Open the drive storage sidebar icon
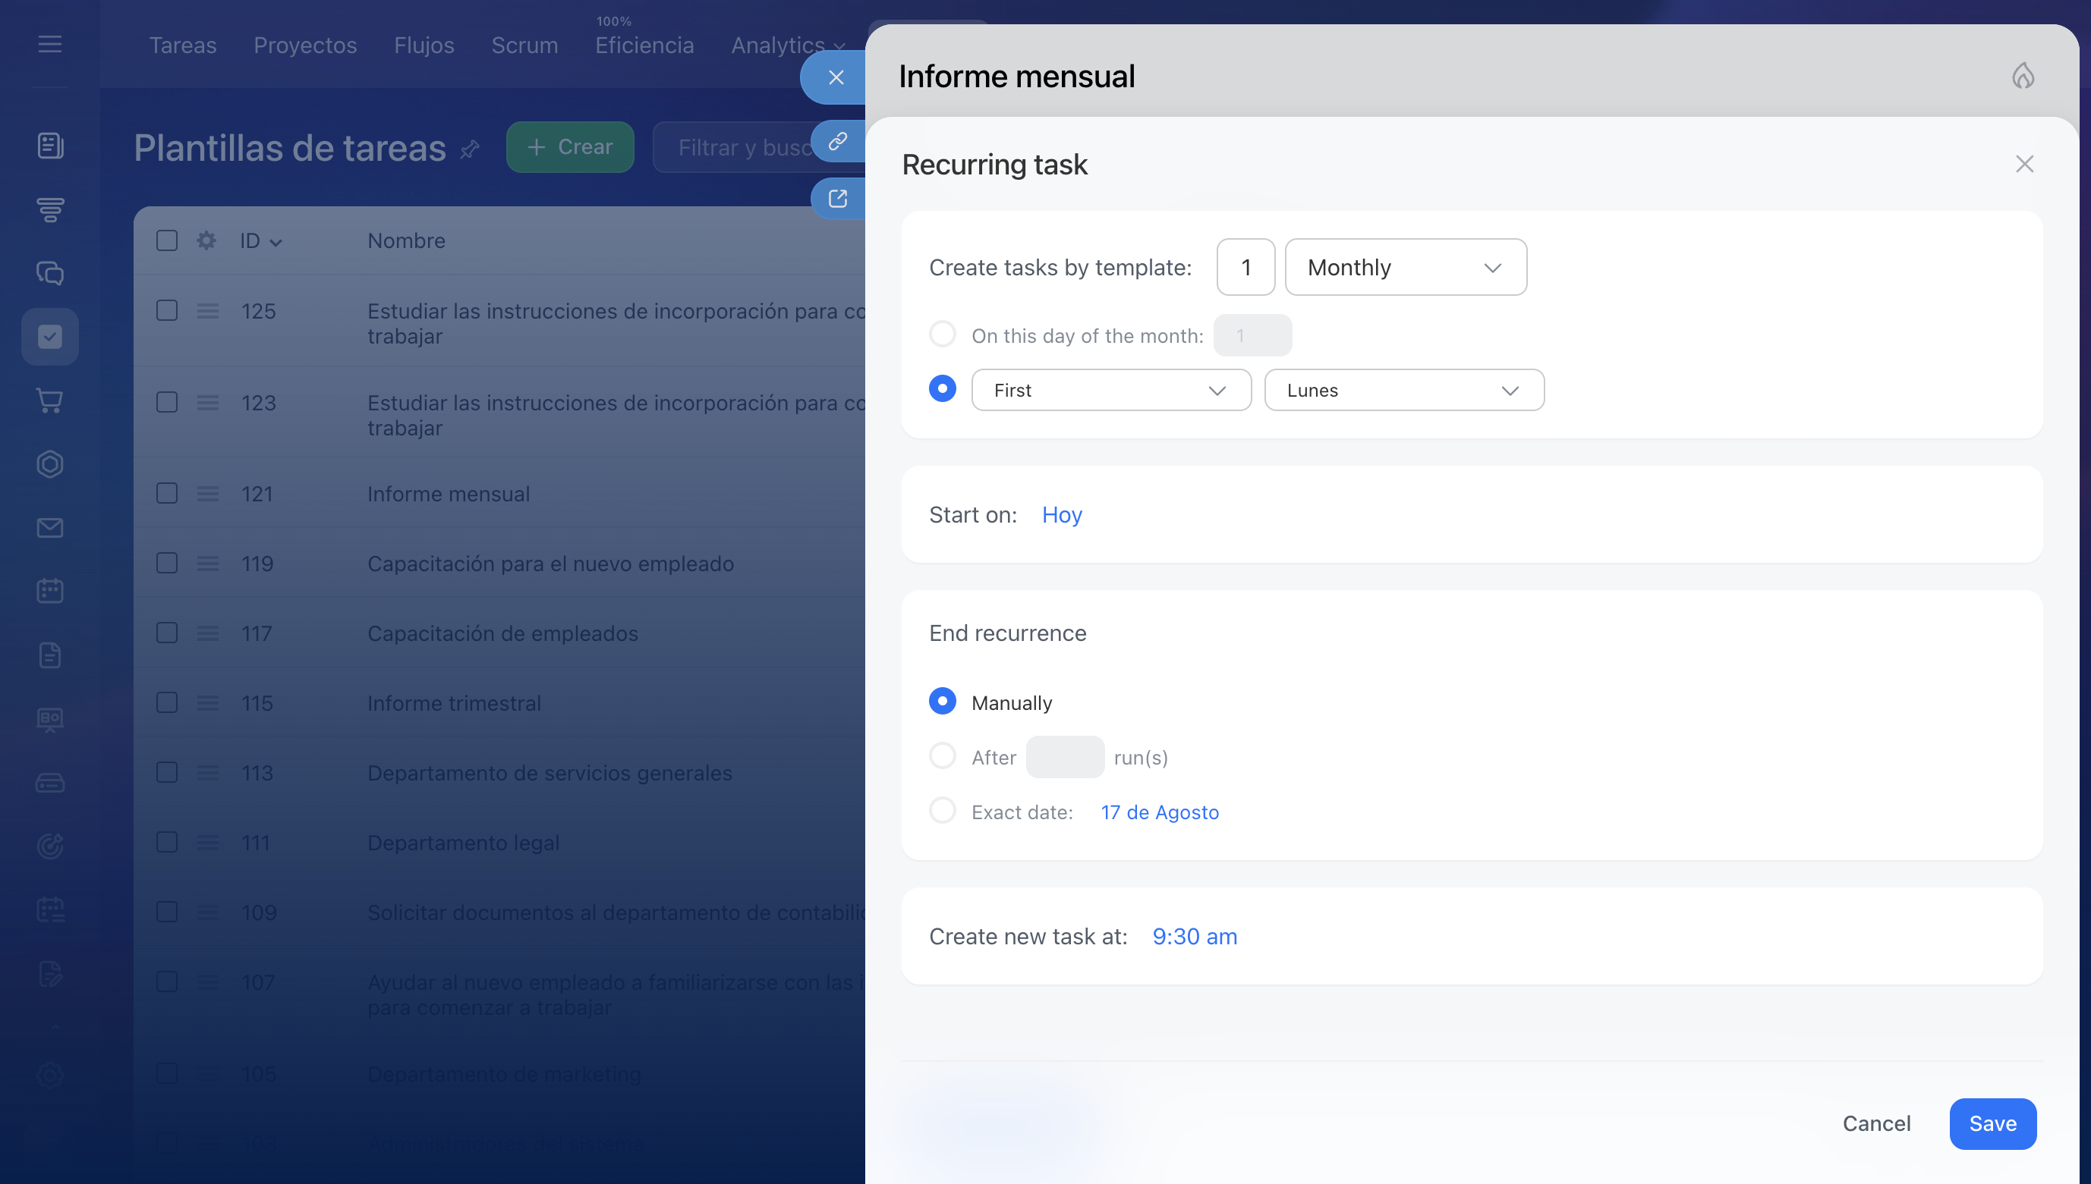 tap(49, 783)
